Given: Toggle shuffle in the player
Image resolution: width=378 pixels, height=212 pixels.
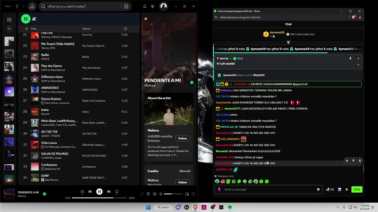Looking at the screenshot, I should pyautogui.click(x=82, y=192).
